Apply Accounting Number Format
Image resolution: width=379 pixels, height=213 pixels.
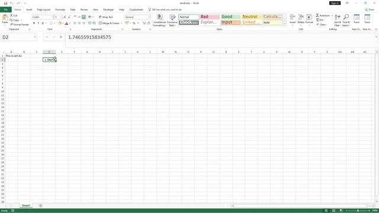(127, 23)
